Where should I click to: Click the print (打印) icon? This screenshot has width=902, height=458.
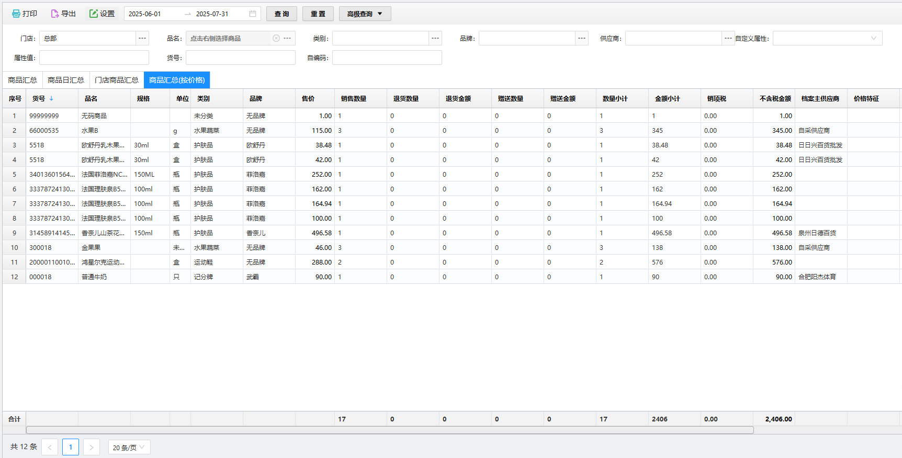tap(16, 14)
